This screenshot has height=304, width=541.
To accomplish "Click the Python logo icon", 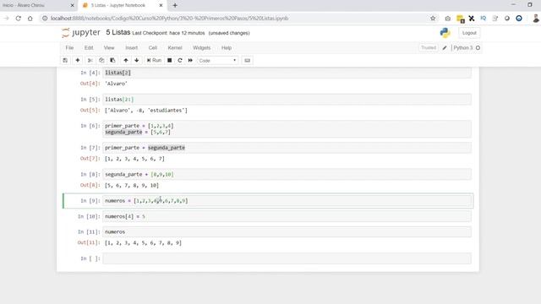I will coord(445,33).
